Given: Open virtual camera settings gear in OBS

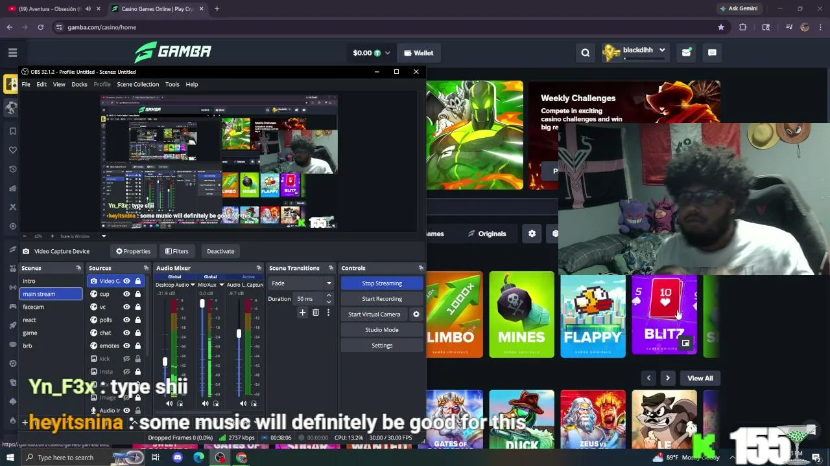Looking at the screenshot, I should point(416,315).
